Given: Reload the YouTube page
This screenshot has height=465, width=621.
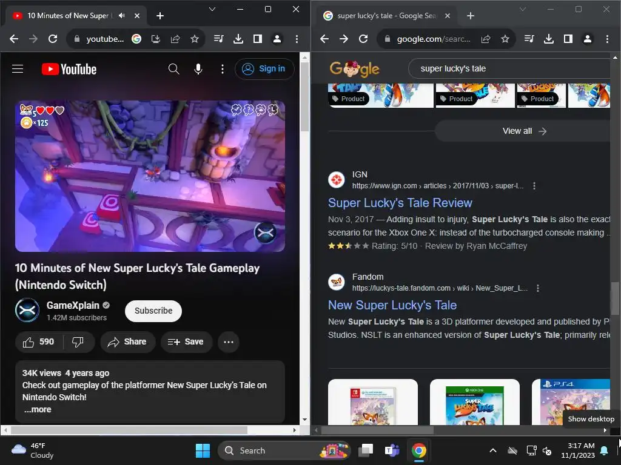Looking at the screenshot, I should pyautogui.click(x=53, y=39).
